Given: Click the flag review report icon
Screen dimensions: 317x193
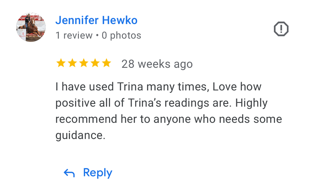Looking at the screenshot, I should 281,29.
